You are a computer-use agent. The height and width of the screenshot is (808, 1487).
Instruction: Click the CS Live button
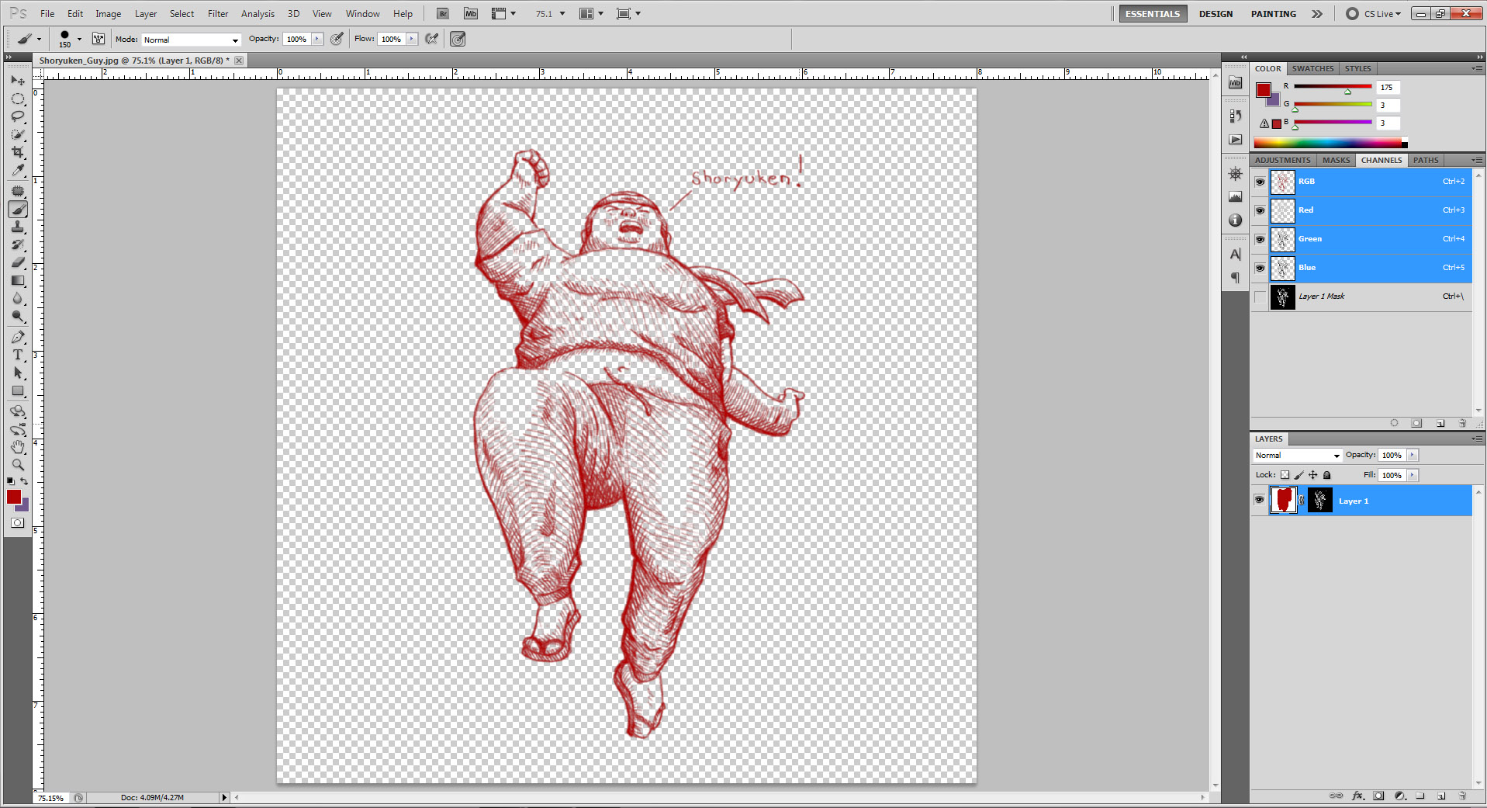click(x=1377, y=13)
